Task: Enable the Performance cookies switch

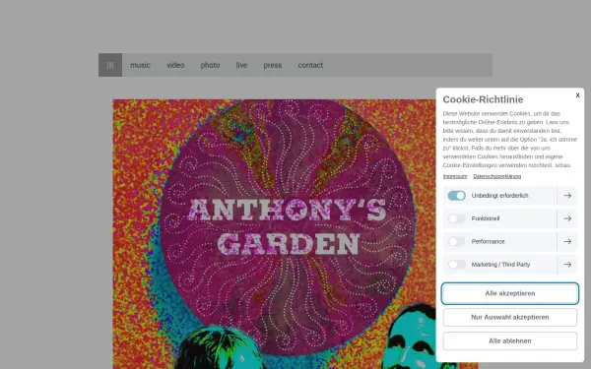Action: (x=456, y=241)
